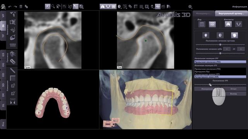Click the grid ruler icon in left sidebar
Screen dimensions: 248x139
13,78
